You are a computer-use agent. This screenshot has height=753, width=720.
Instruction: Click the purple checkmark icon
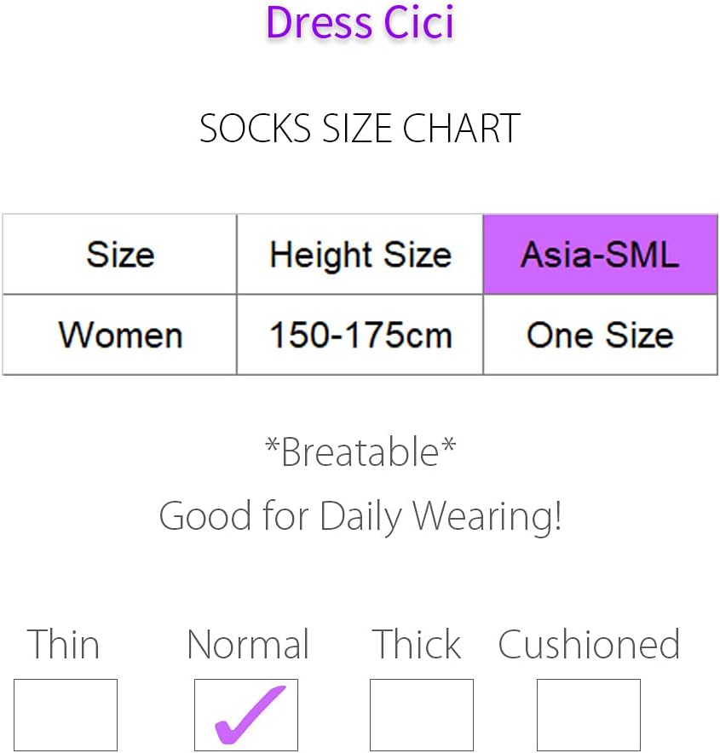(250, 715)
